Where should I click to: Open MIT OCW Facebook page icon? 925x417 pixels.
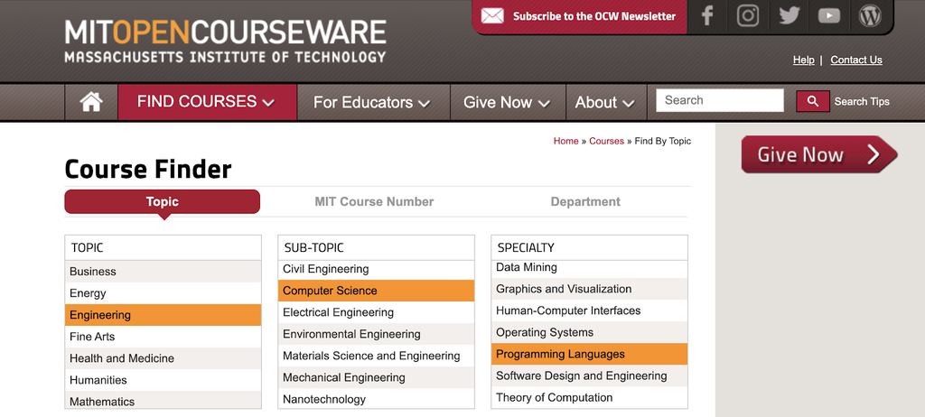[708, 15]
